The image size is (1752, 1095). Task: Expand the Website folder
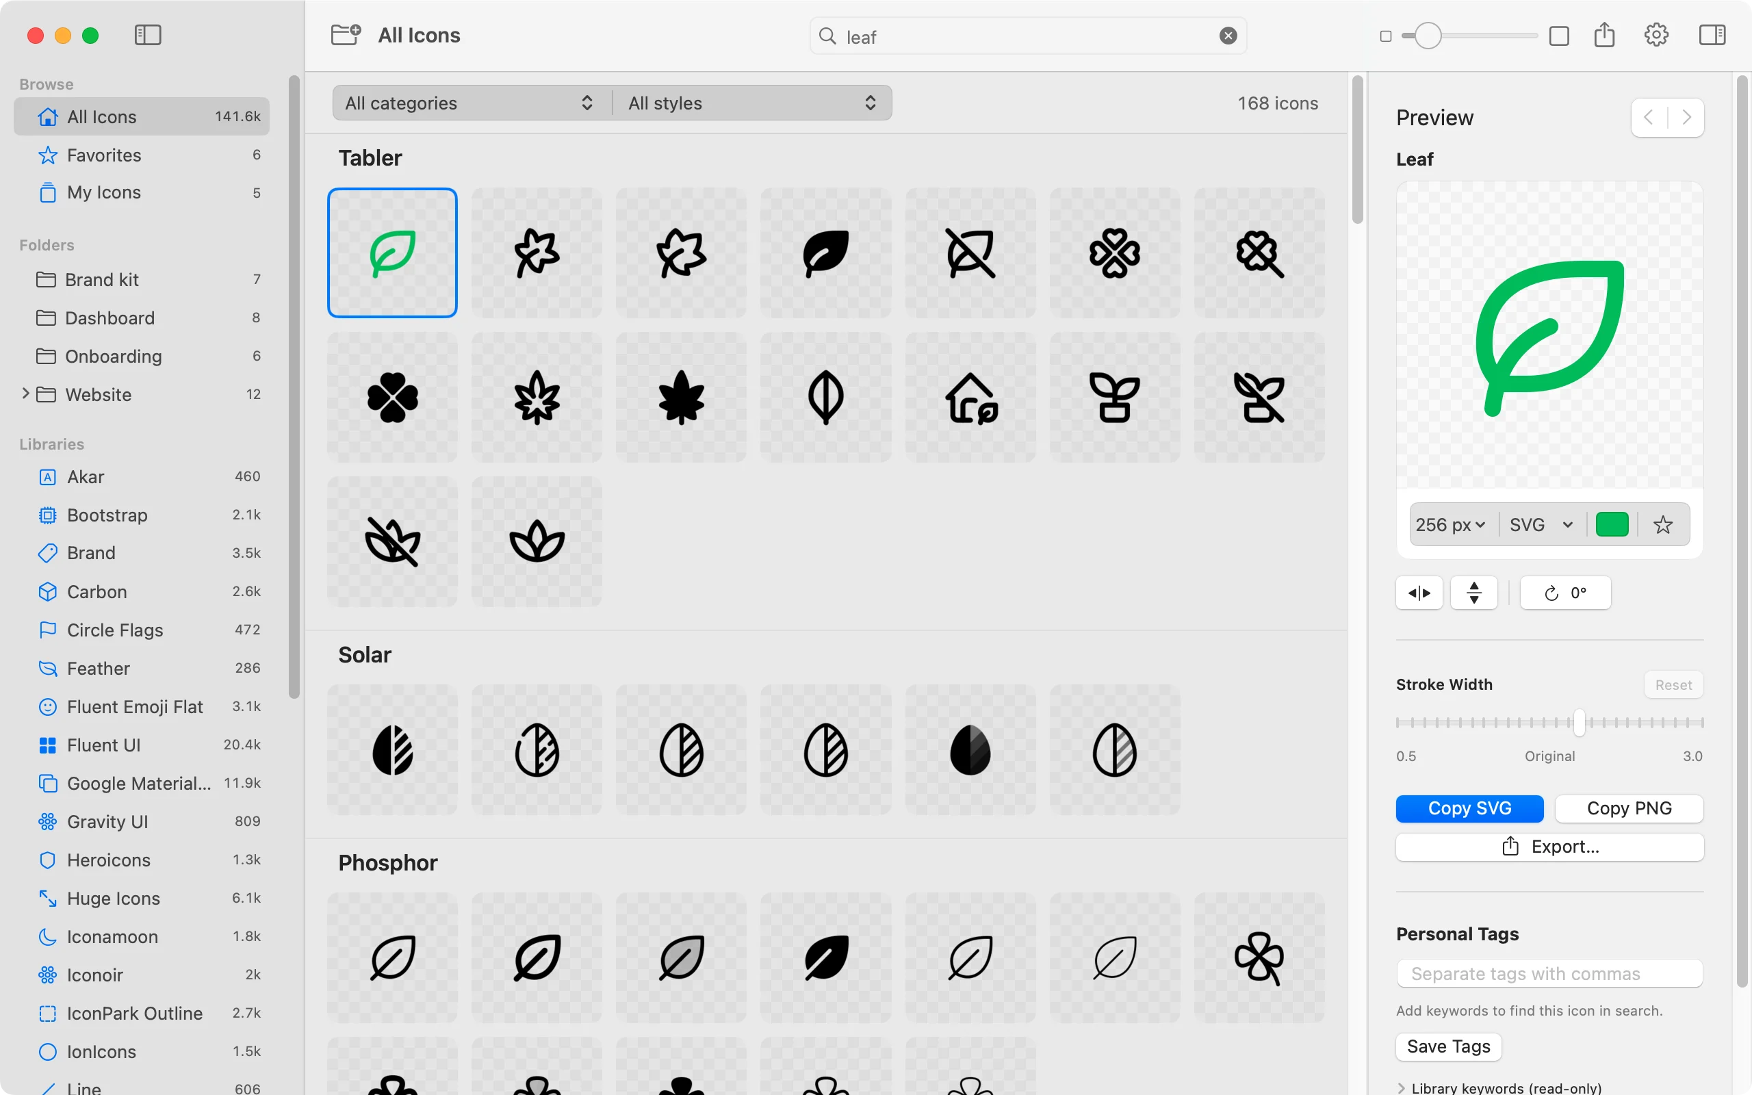[x=25, y=394]
